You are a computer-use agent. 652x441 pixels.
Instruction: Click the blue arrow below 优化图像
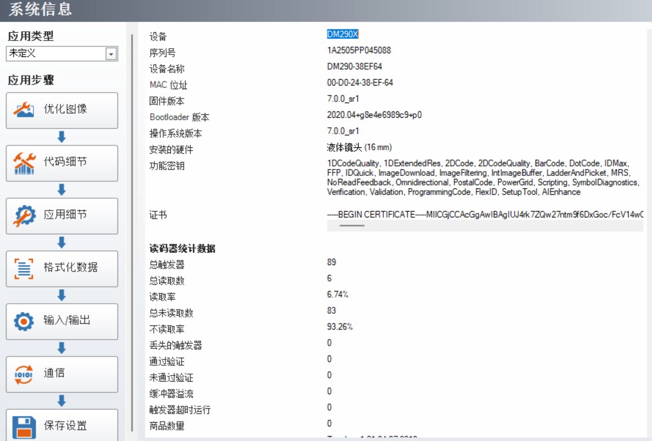(x=62, y=137)
